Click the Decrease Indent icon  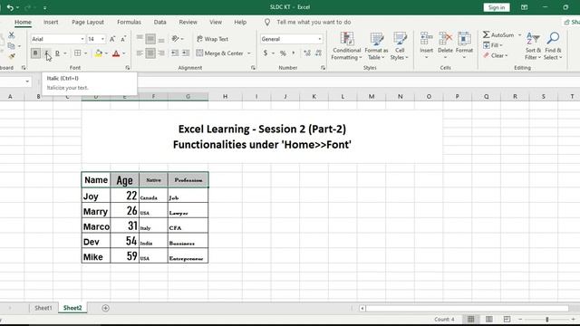click(x=175, y=53)
